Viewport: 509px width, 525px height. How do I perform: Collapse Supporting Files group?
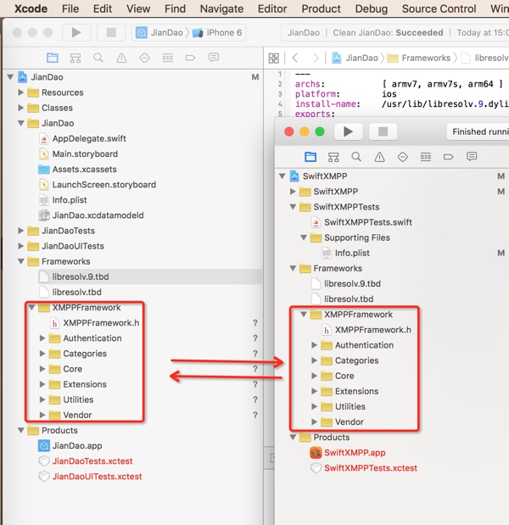tap(304, 237)
